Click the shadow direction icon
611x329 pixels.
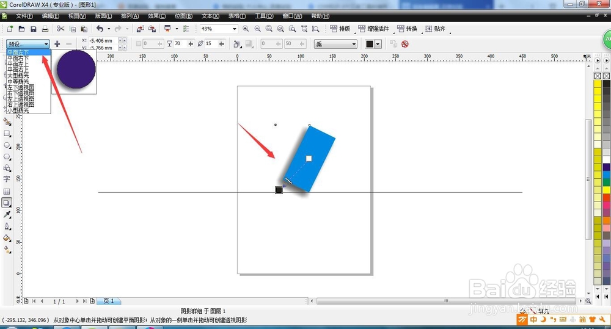tap(237, 44)
